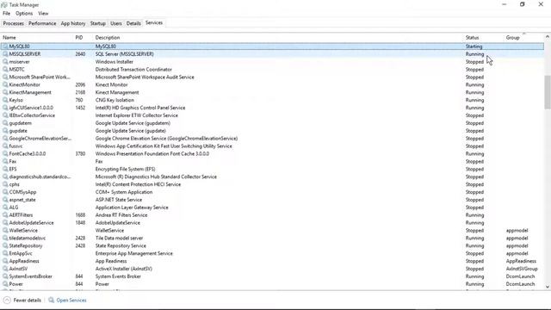Select the tiledatamodelsvc service name
Viewport: 551px width, 310px height.
27,238
